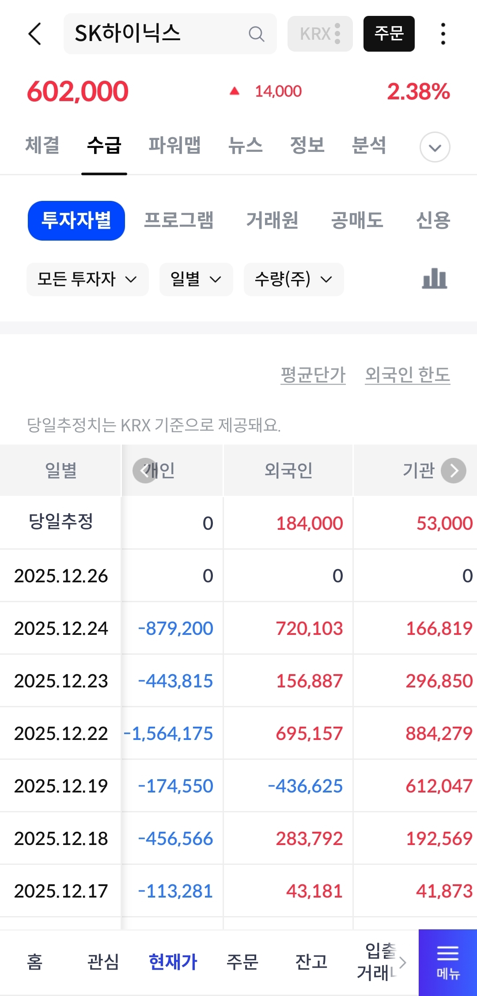Image resolution: width=477 pixels, height=996 pixels.
Task: Open the 모든 투자자 dropdown
Action: 87,279
